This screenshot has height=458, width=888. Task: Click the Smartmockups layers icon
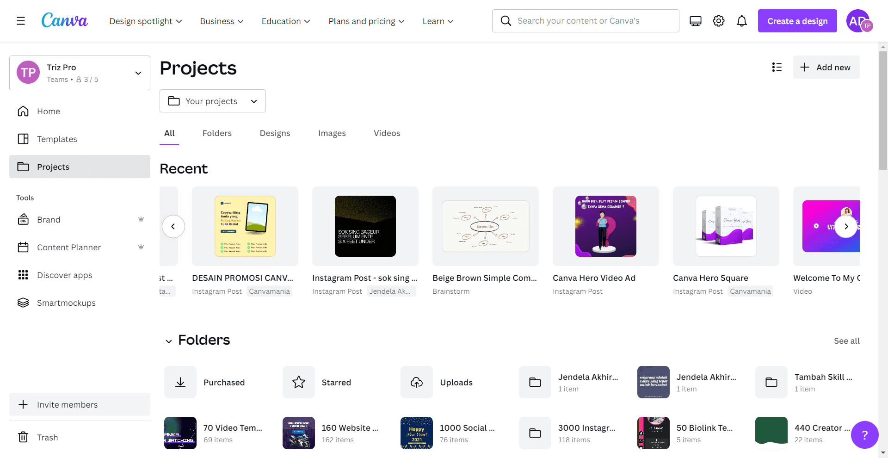click(x=23, y=303)
